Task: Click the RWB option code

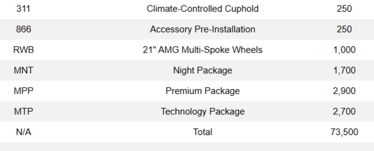Action: (23, 50)
